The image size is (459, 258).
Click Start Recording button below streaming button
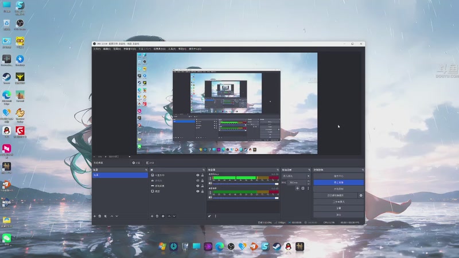point(339,189)
